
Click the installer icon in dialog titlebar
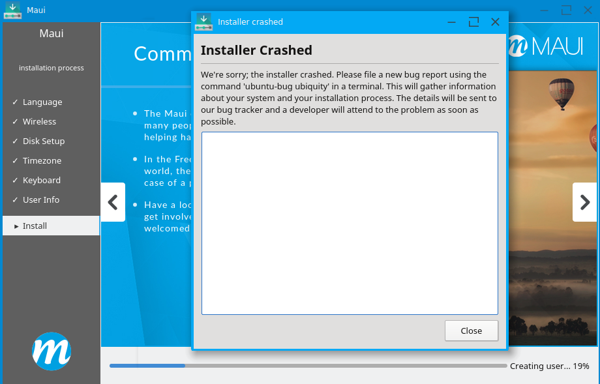pos(204,22)
